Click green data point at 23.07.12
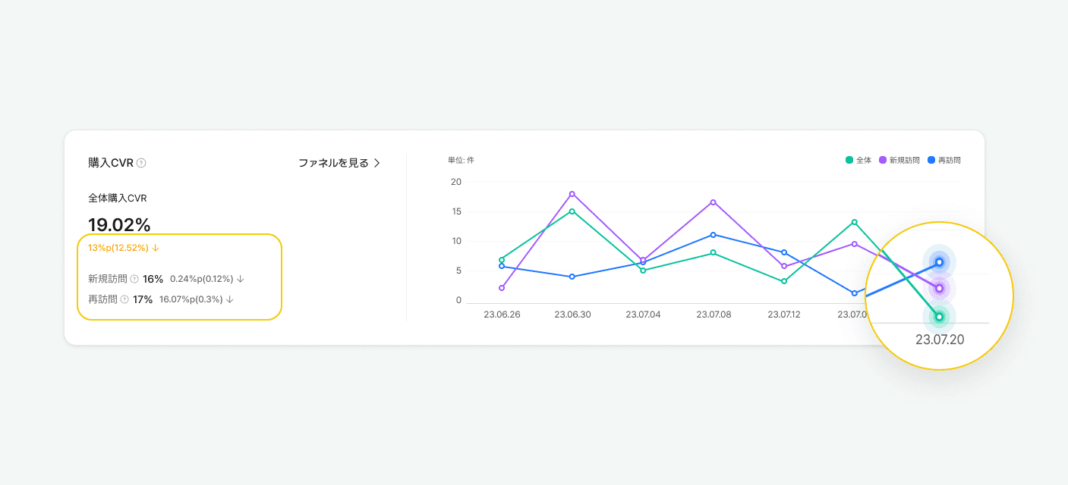 click(x=784, y=281)
